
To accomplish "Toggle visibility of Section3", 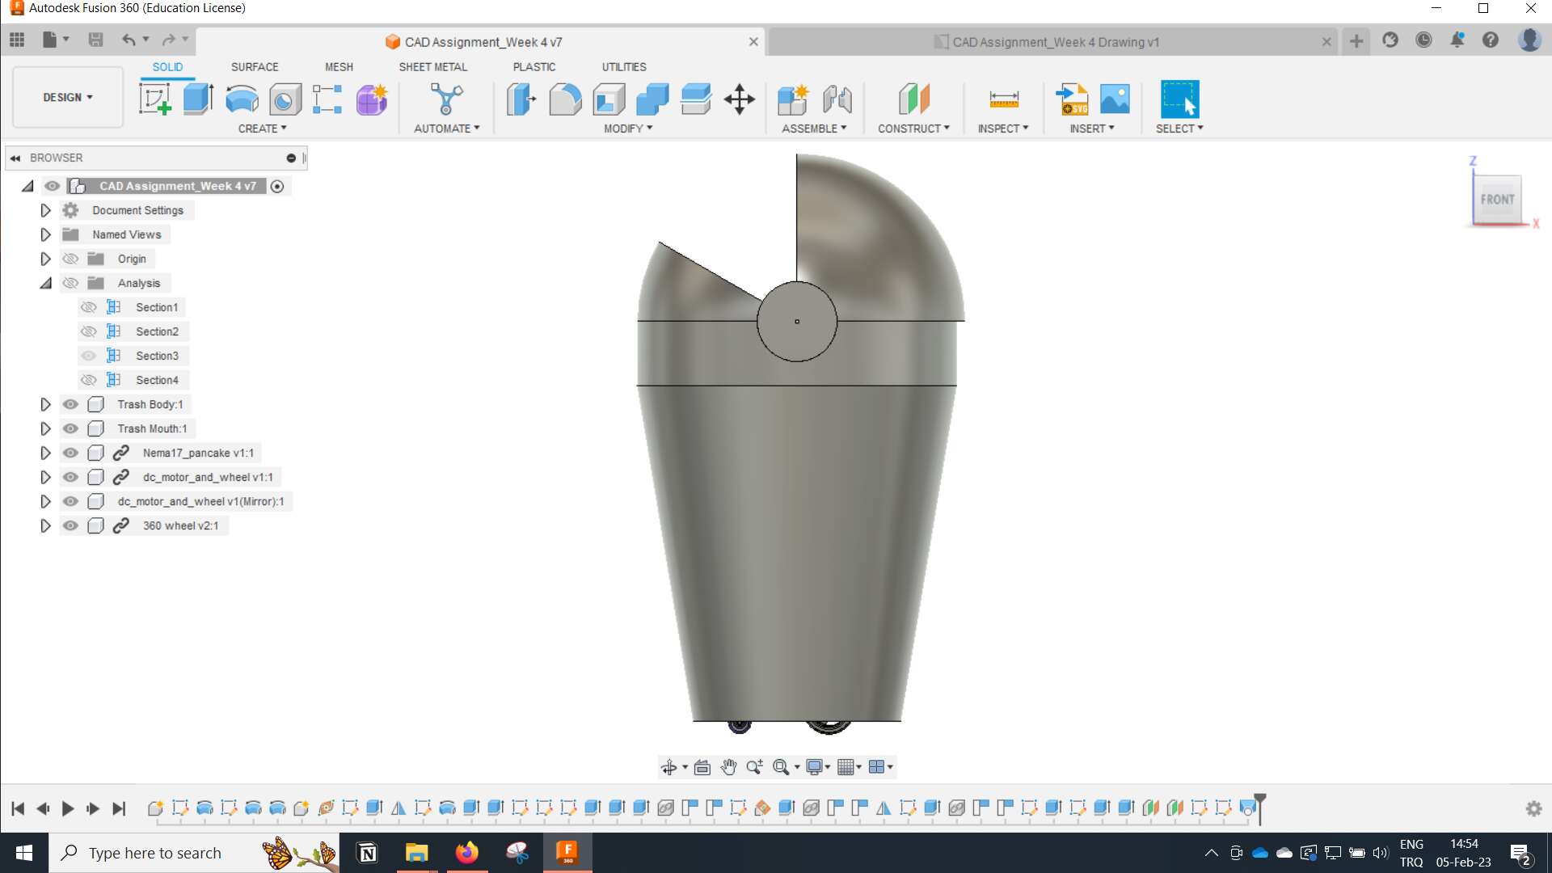I will pyautogui.click(x=89, y=356).
